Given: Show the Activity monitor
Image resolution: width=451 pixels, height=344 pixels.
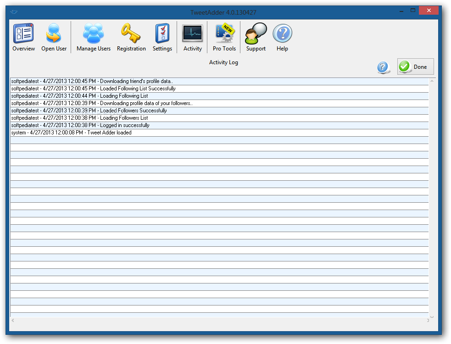Looking at the screenshot, I should tap(192, 38).
